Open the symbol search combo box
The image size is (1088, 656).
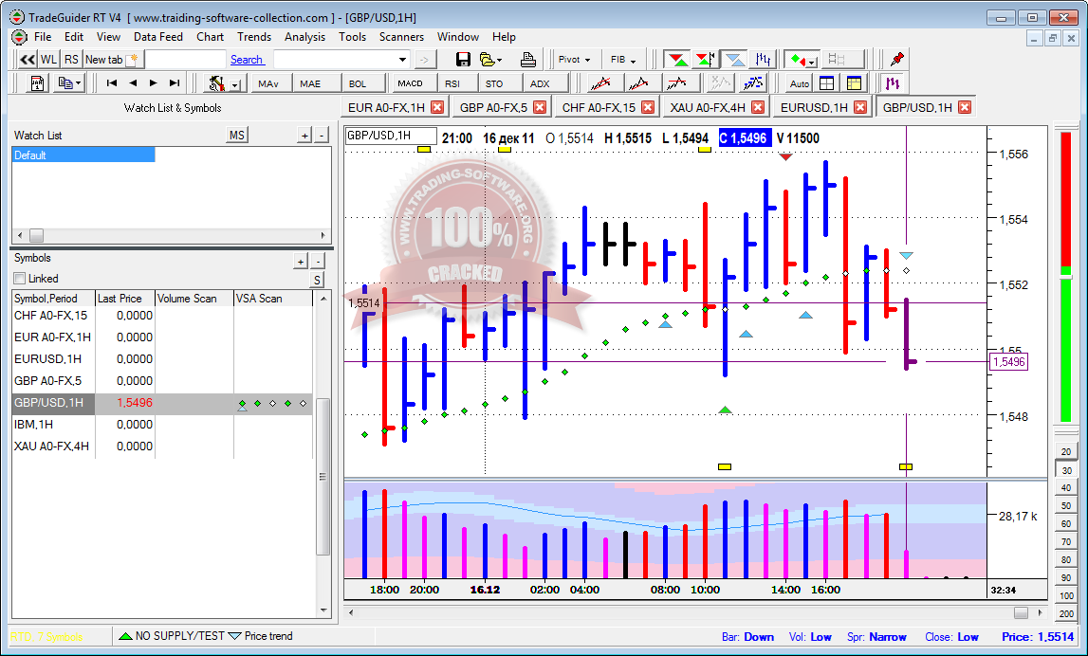click(403, 60)
